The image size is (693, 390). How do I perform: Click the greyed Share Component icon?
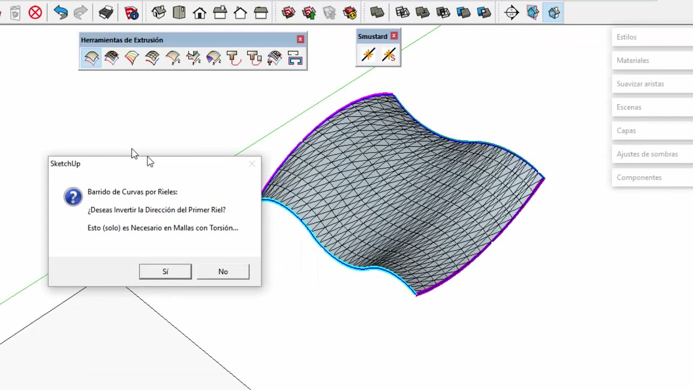[329, 12]
